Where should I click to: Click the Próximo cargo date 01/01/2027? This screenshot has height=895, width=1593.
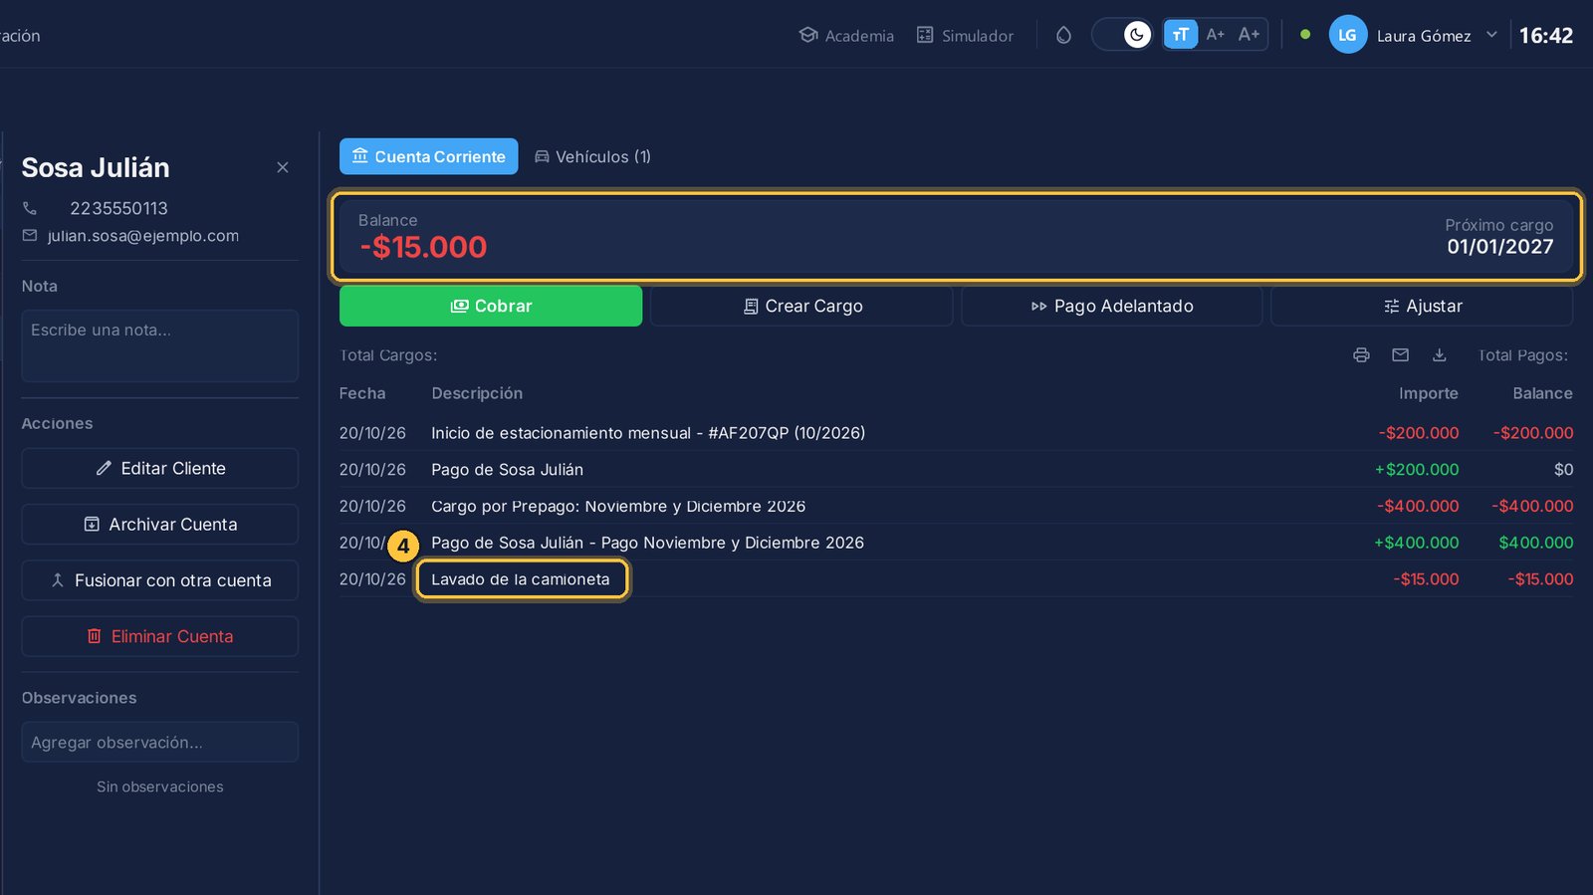click(x=1499, y=247)
